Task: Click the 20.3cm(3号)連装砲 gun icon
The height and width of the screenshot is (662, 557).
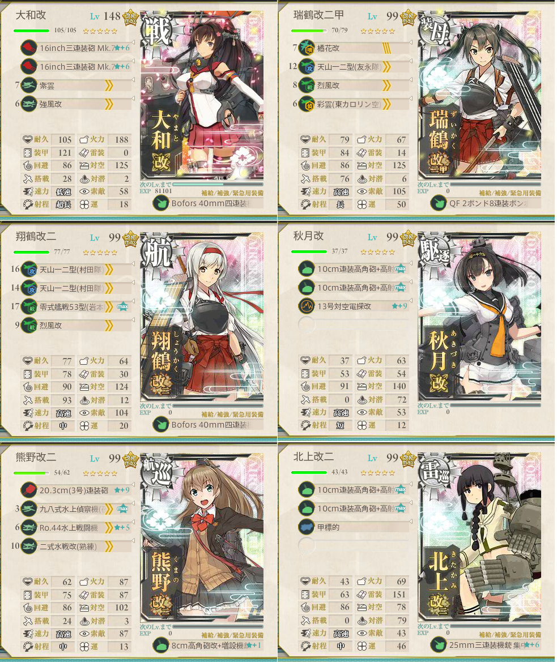Action: pyautogui.click(x=29, y=490)
